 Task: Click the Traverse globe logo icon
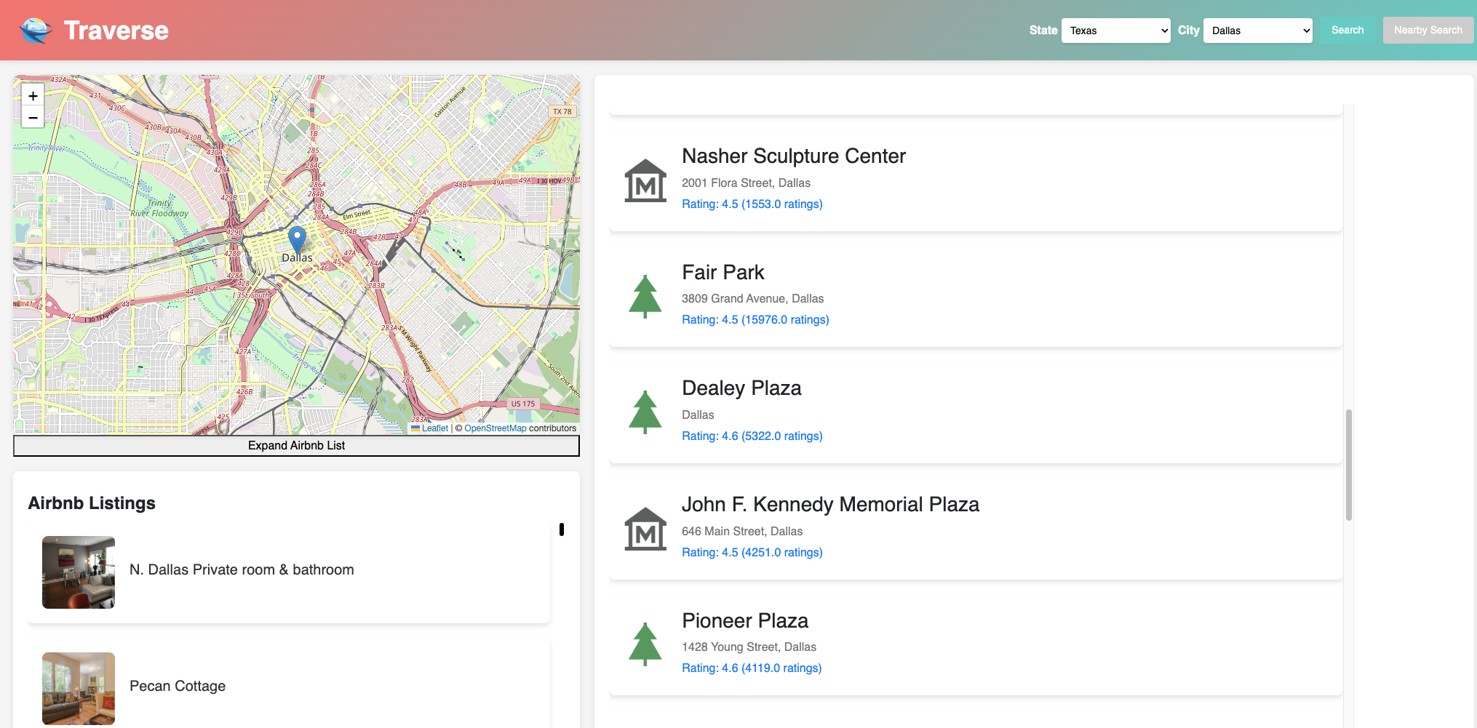tap(36, 30)
